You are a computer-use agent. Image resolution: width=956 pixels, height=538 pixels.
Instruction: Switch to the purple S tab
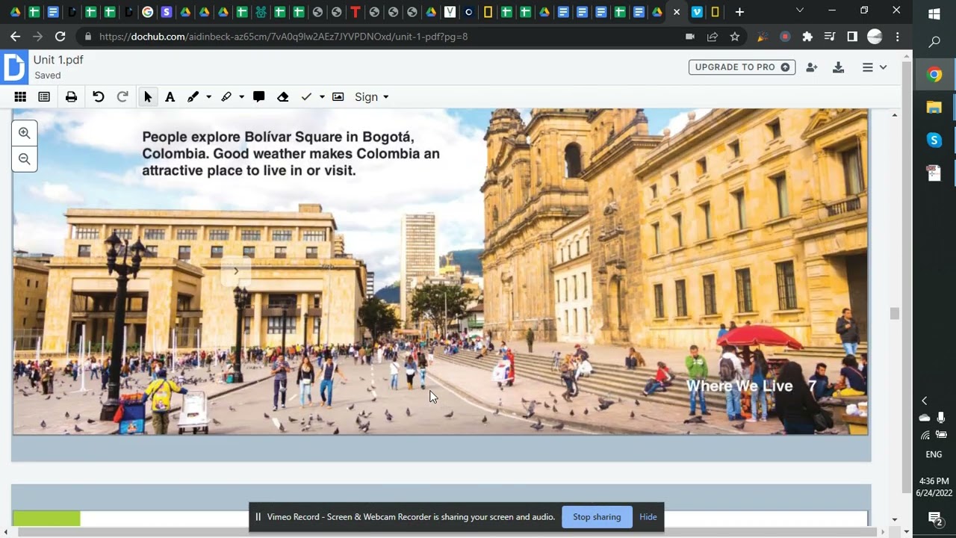166,12
